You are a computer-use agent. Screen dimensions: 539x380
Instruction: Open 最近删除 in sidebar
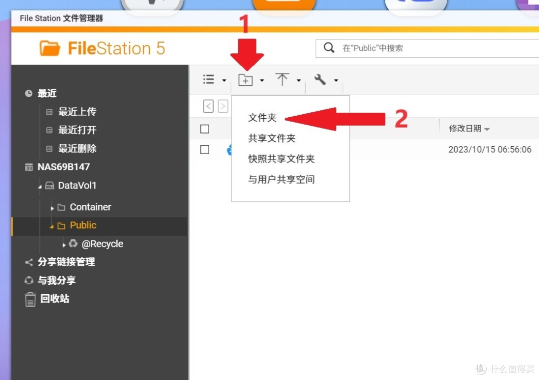pyautogui.click(x=77, y=149)
